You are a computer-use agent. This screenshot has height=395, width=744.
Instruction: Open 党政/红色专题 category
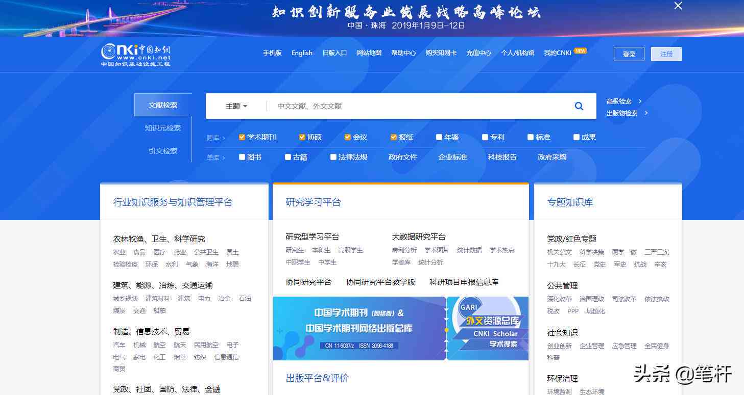coord(572,239)
